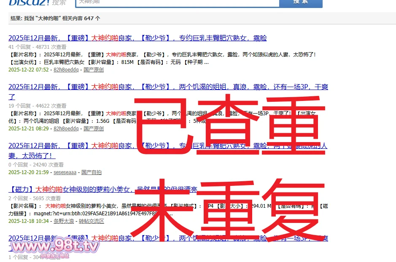396x262 pixels.
Task: Click the red 已查重 stamp overlay
Action: 230,126
